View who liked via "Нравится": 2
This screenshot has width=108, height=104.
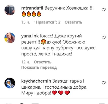pos(47,22)
